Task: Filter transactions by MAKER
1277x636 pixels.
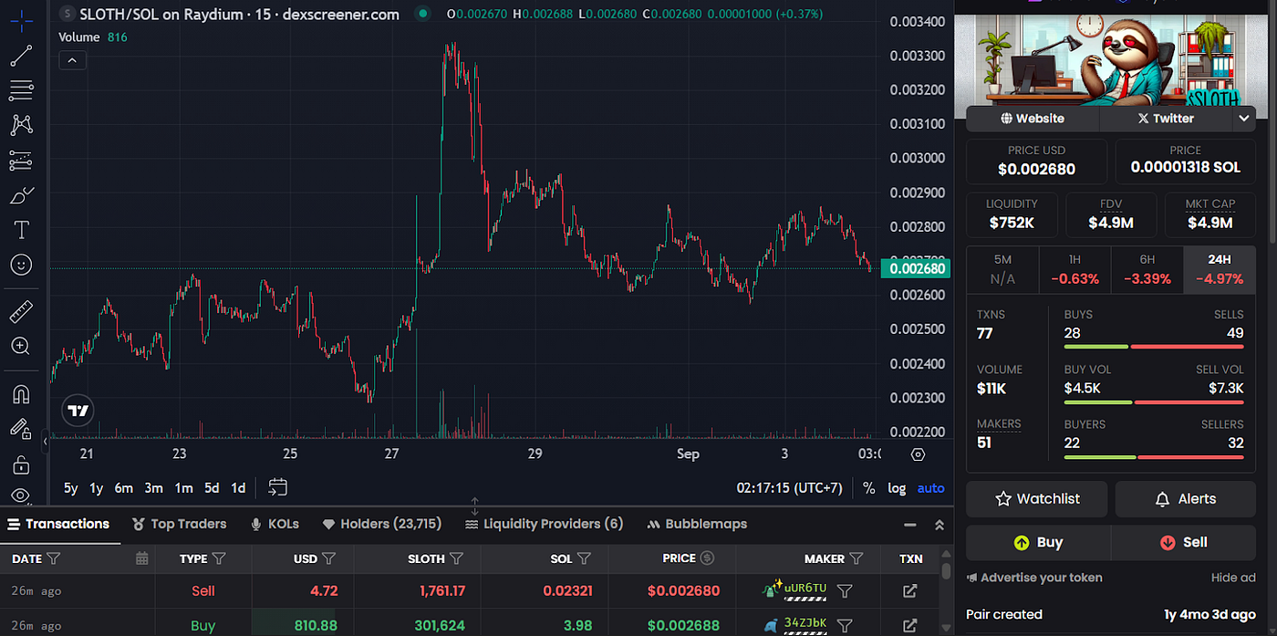Action: click(x=857, y=558)
